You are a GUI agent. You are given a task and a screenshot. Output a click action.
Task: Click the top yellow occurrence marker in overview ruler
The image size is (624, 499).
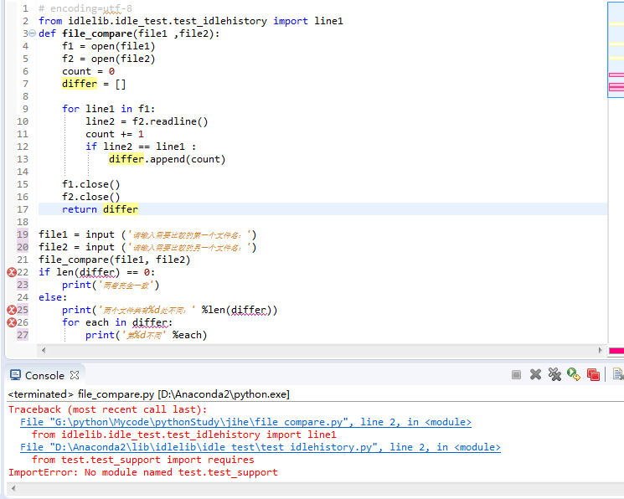point(616,24)
